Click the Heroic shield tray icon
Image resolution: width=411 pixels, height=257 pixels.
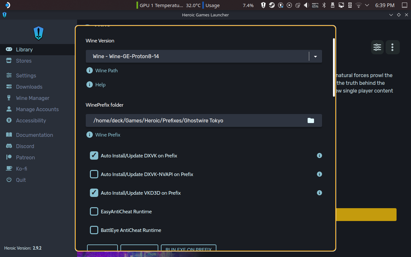coord(263,5)
